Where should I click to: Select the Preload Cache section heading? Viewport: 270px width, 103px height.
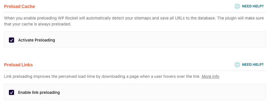tap(20, 7)
